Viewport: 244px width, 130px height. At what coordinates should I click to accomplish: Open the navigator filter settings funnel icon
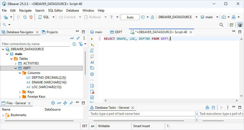(x=80, y=44)
